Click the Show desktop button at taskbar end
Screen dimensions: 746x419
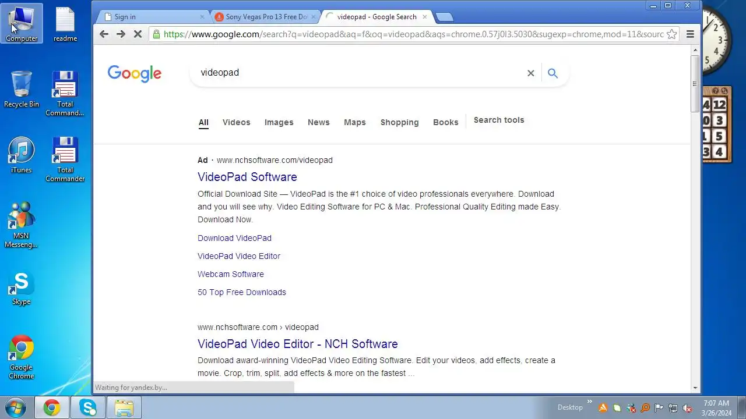click(741, 407)
